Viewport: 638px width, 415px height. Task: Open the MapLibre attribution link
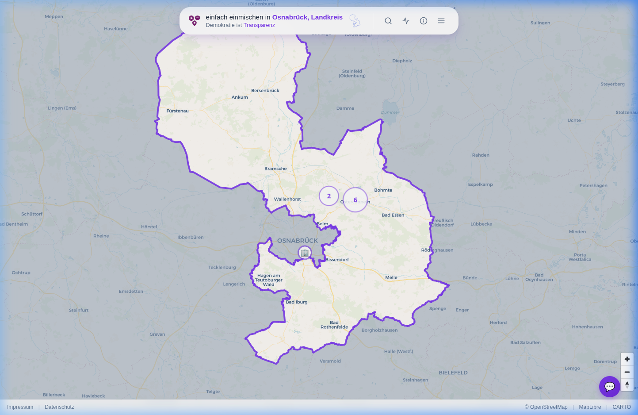(590, 407)
